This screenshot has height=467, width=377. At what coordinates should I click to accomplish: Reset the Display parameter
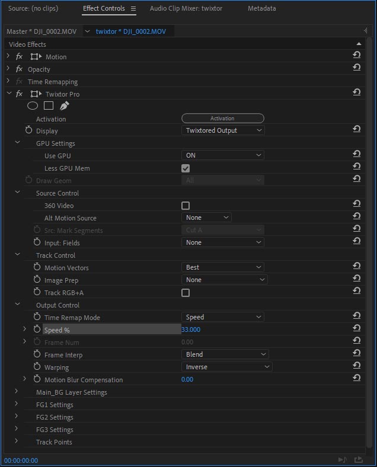pos(356,129)
